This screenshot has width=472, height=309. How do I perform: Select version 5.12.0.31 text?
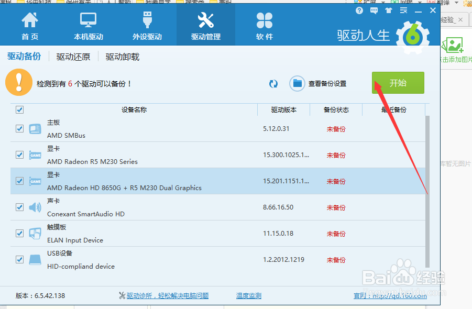coord(276,129)
